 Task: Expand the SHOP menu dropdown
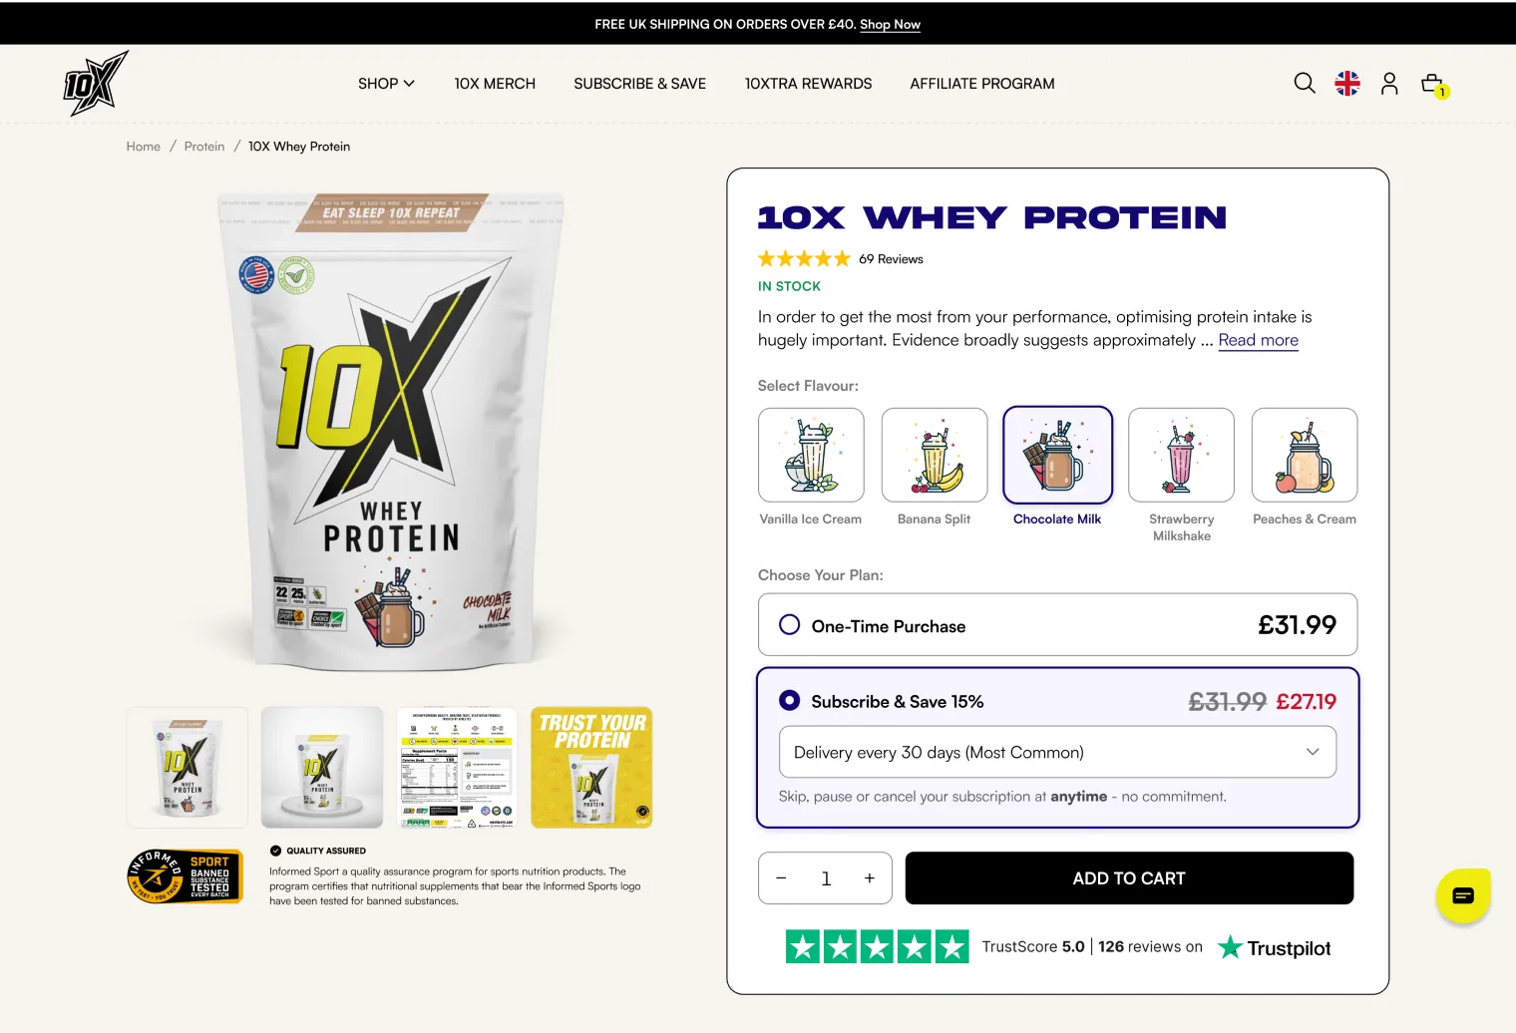386,84
